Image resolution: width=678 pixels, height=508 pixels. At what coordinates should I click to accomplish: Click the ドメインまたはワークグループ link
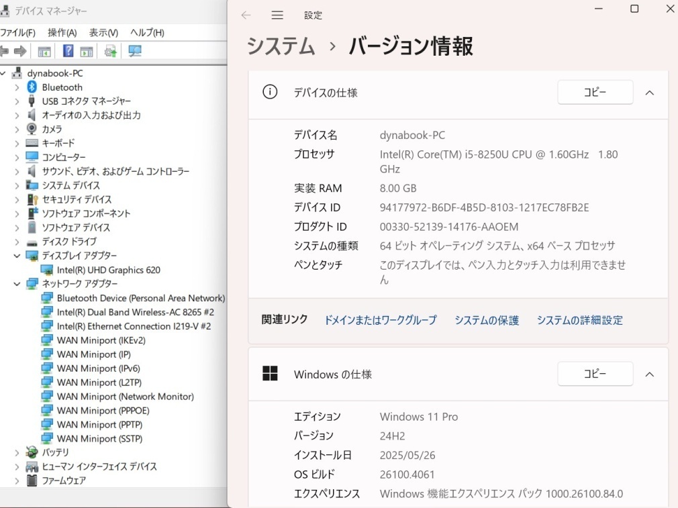tap(380, 320)
